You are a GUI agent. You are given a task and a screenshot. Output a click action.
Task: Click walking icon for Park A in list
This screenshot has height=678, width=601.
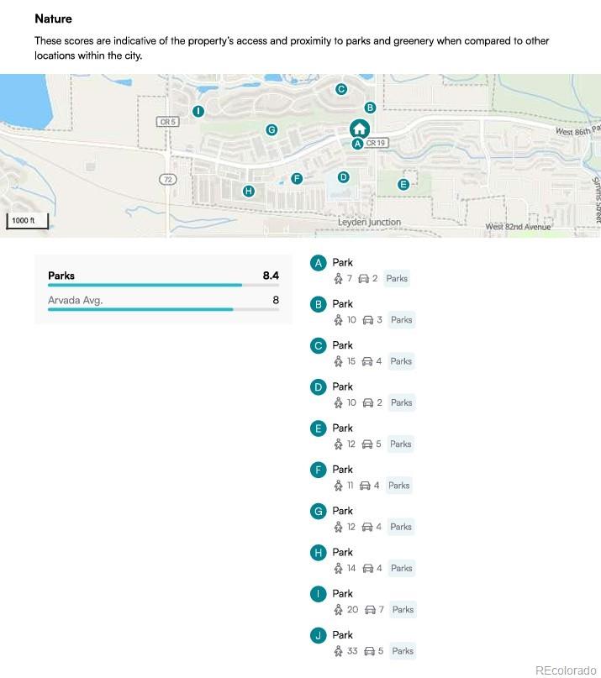click(339, 279)
